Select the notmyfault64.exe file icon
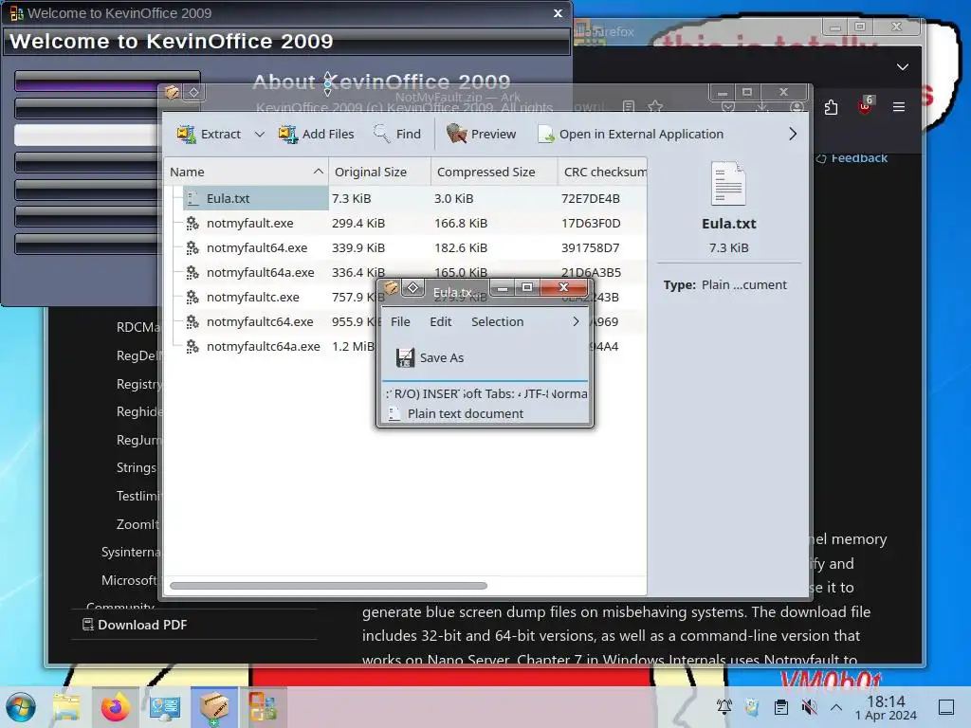Screen dimensions: 971x728 pos(192,248)
